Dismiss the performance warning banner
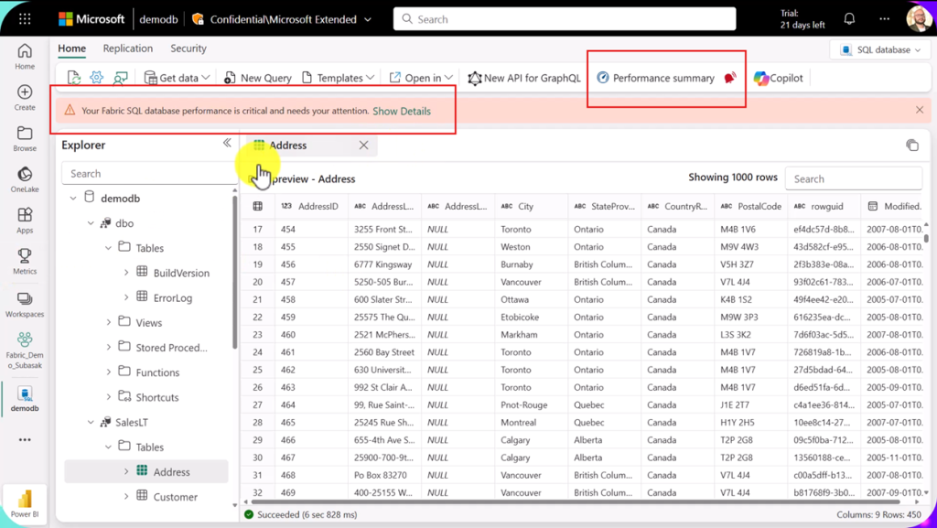Image resolution: width=937 pixels, height=528 pixels. (x=920, y=110)
